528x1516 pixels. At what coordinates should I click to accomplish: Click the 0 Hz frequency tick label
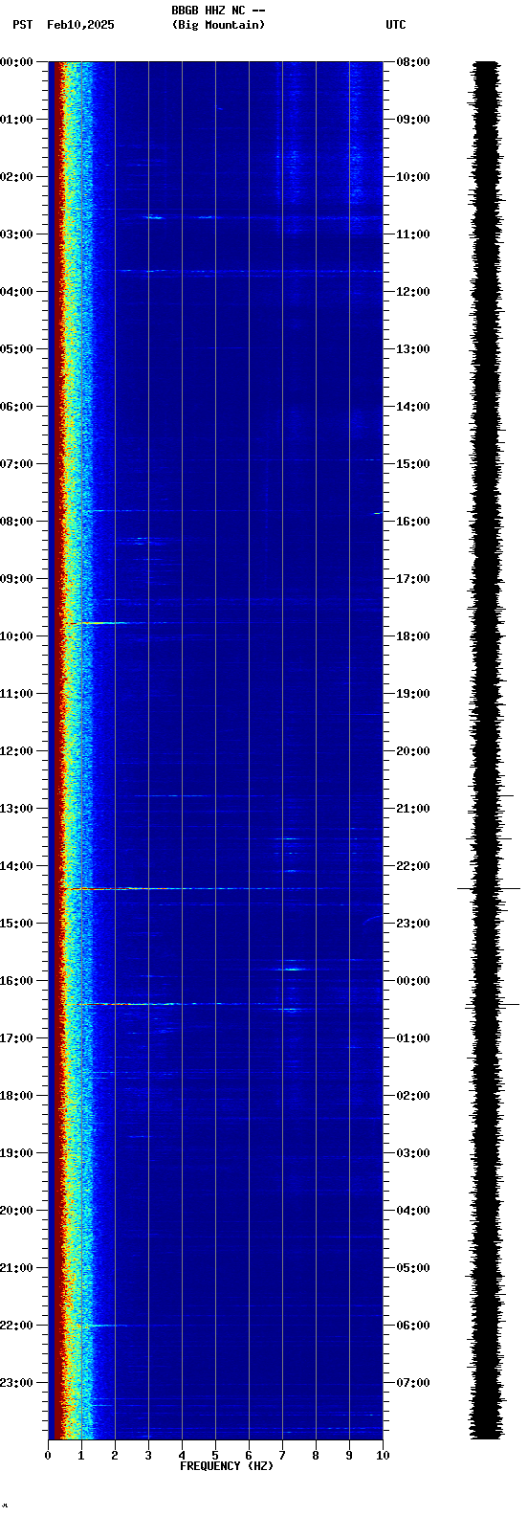pos(48,1456)
